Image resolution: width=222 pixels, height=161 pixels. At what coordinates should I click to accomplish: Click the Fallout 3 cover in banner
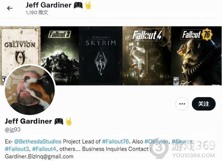tap(60, 56)
